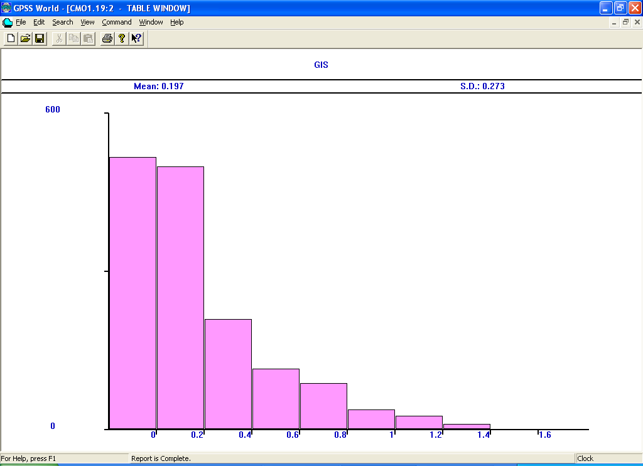Minimize the GPSS World main window

tap(606, 8)
